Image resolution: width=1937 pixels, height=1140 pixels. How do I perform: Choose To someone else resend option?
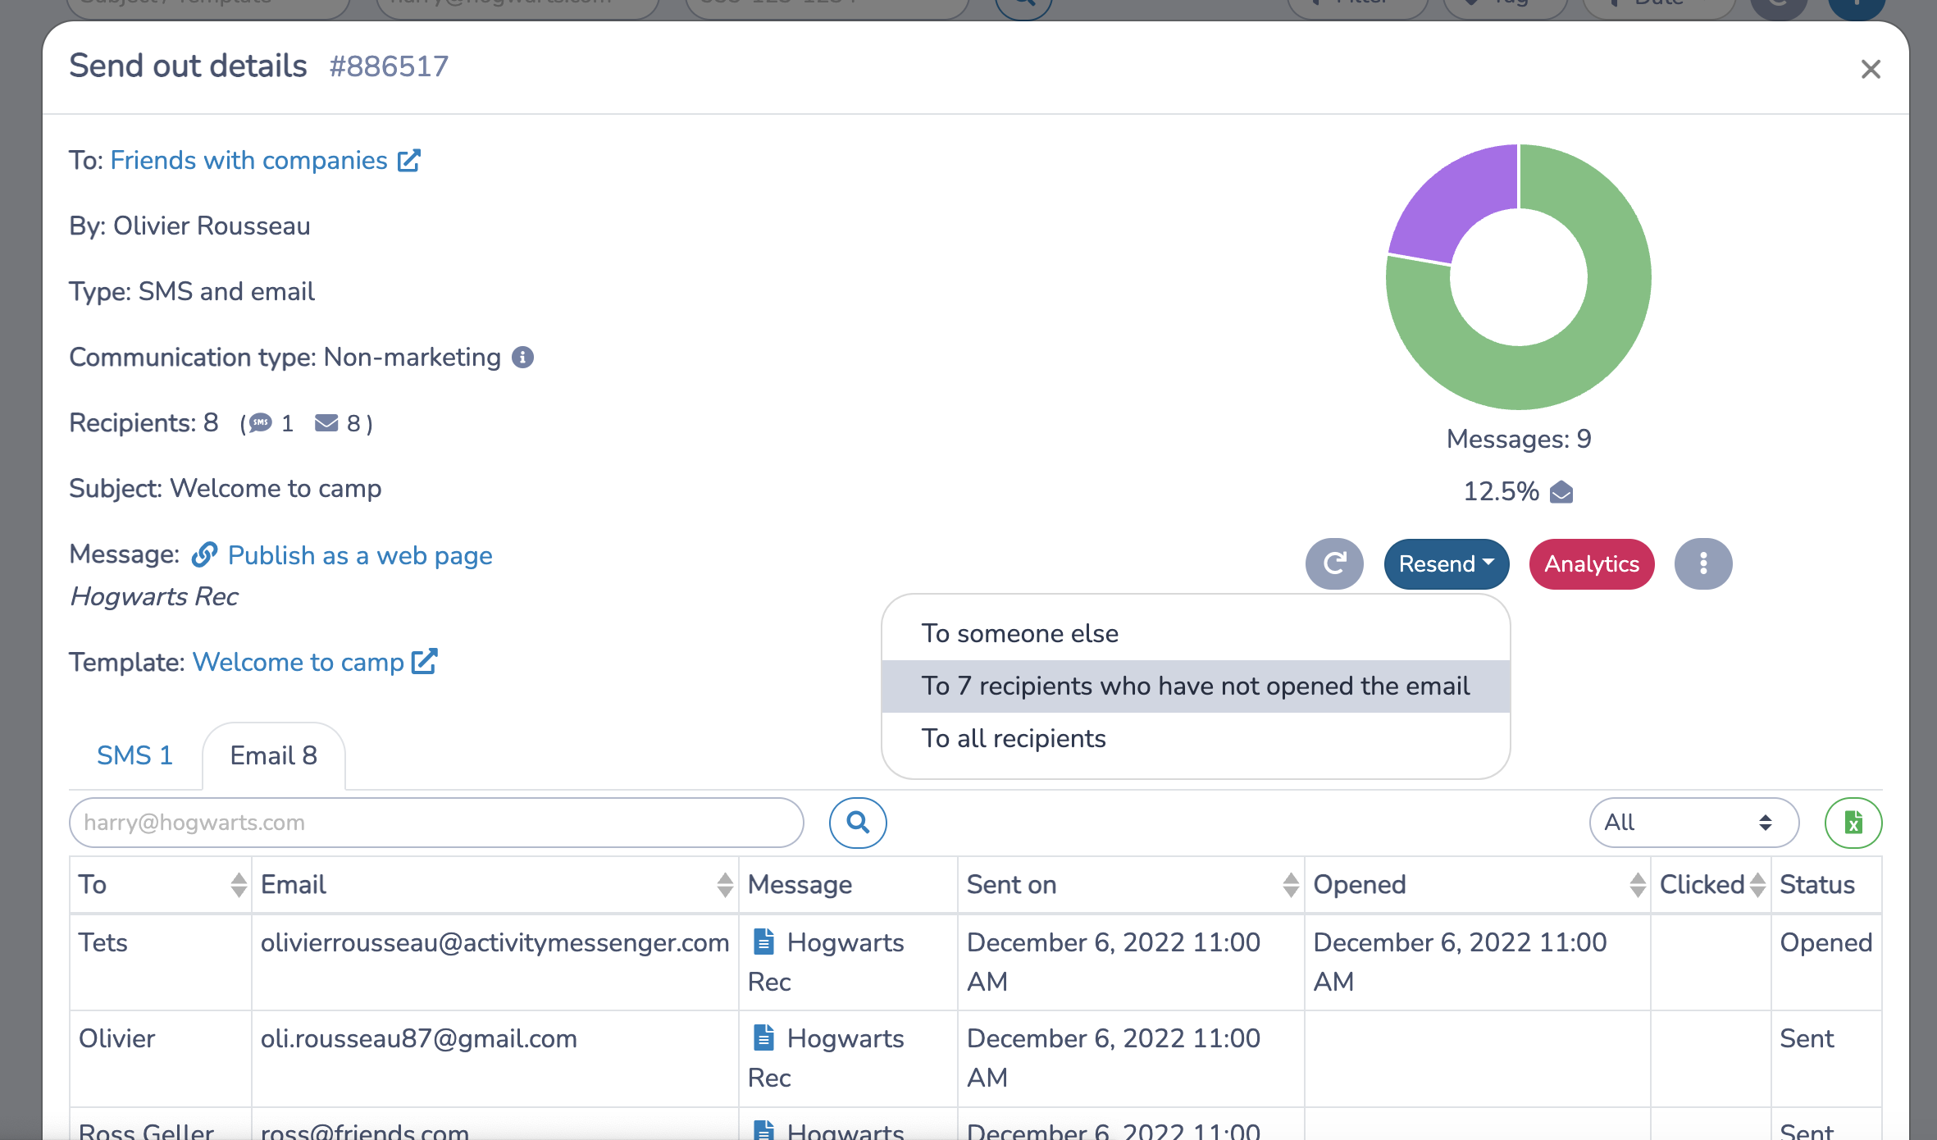(x=1196, y=633)
